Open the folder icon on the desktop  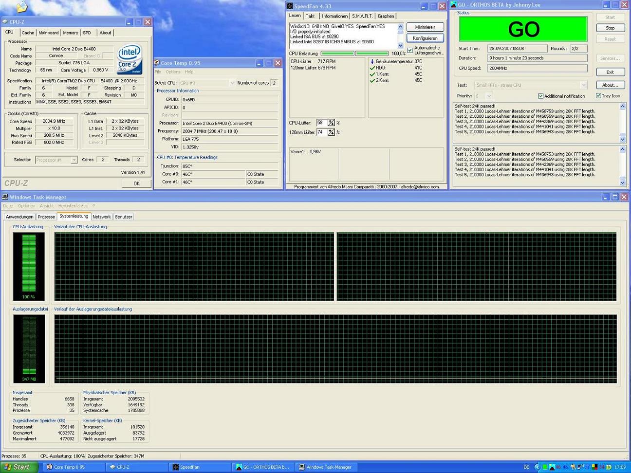(x=22, y=6)
